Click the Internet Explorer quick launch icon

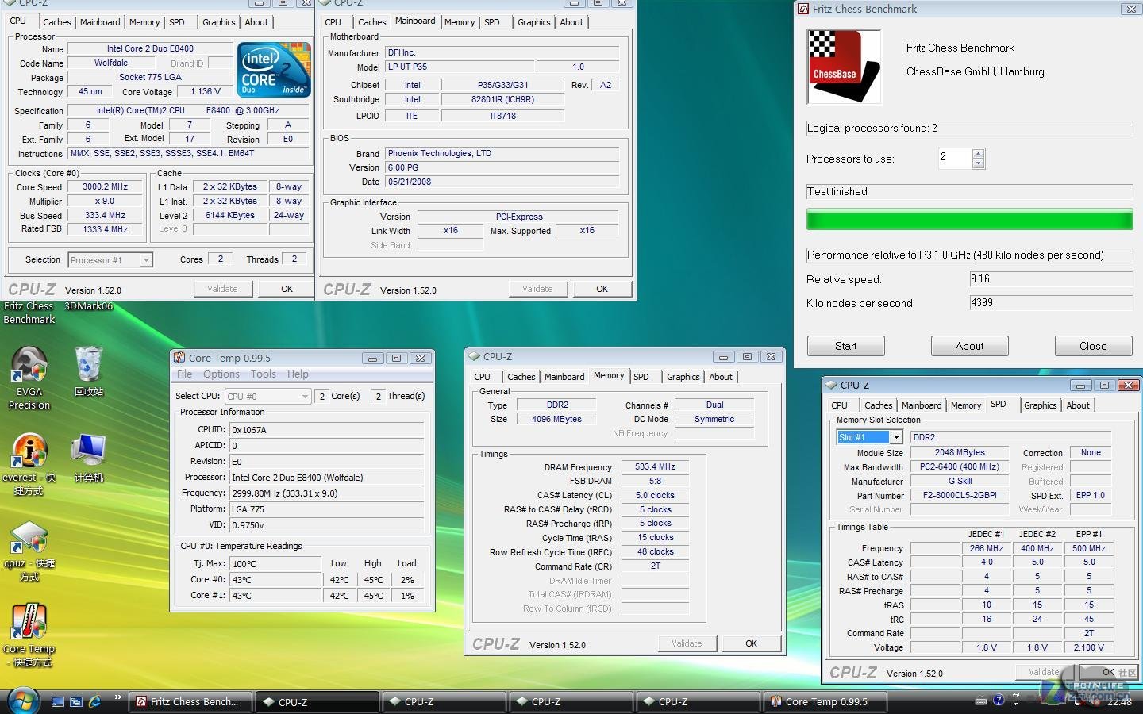[95, 701]
